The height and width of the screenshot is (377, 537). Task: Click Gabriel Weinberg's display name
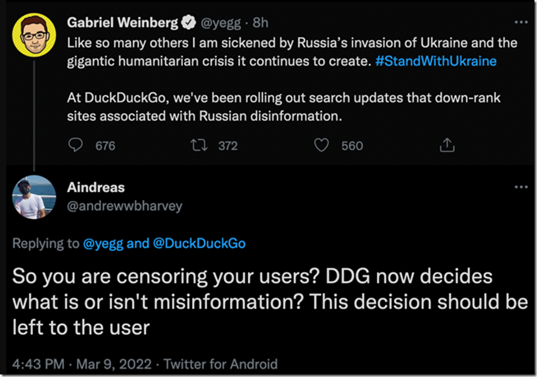(122, 22)
